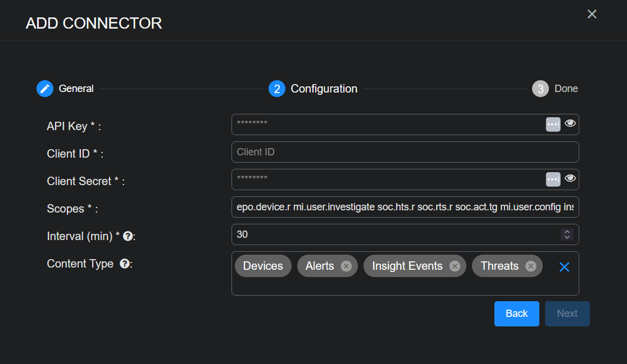Image resolution: width=627 pixels, height=364 pixels.
Task: Select the Configuration step 2 circle
Action: pyautogui.click(x=277, y=89)
